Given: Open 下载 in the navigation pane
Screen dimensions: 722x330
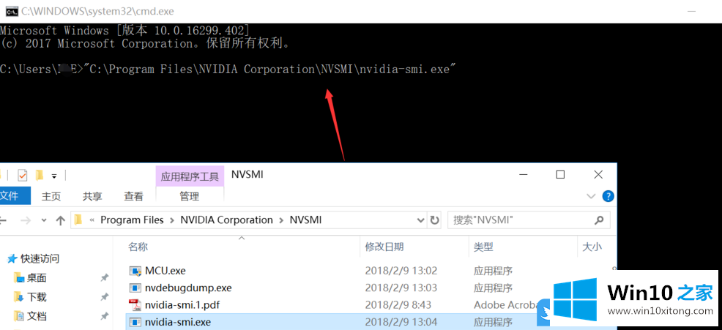Looking at the screenshot, I should click(31, 297).
